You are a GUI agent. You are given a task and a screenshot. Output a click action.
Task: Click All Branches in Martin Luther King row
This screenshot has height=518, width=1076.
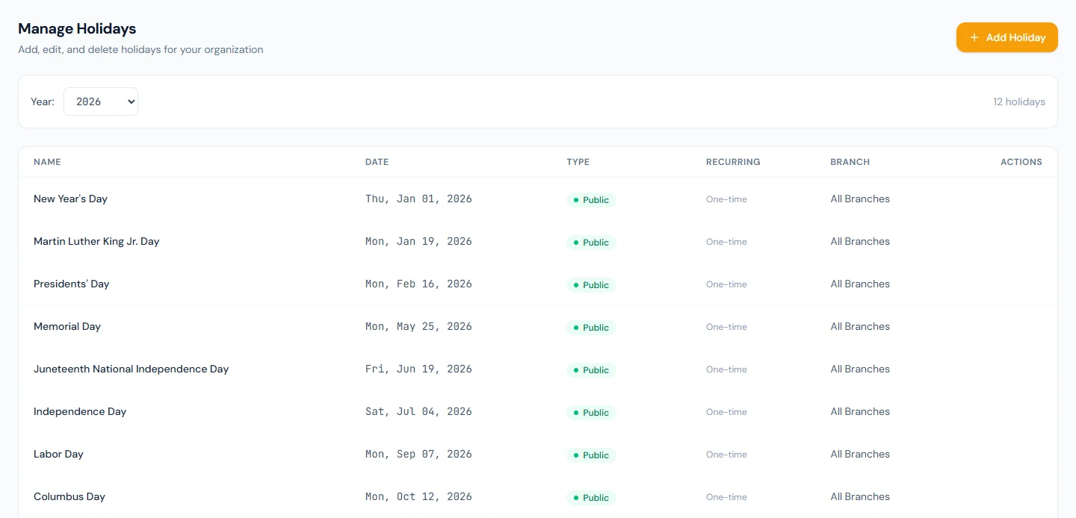pyautogui.click(x=860, y=241)
